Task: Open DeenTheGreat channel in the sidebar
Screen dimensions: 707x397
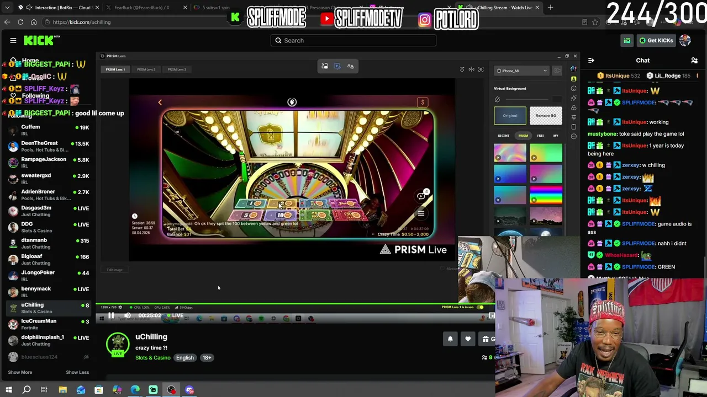Action: [x=49, y=146]
